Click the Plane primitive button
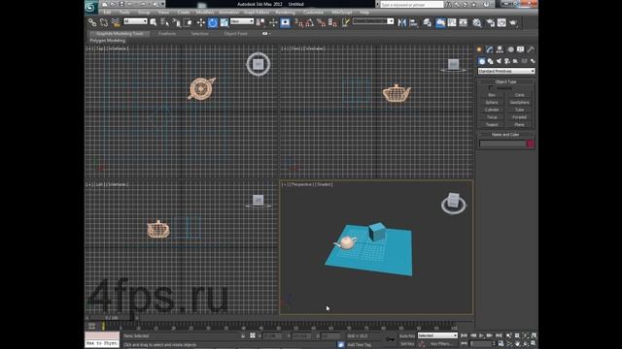The width and height of the screenshot is (622, 349). 519,125
